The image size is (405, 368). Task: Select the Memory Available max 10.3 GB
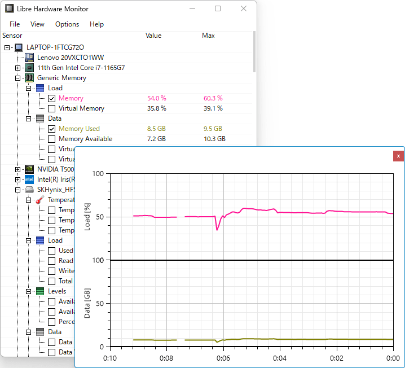pyautogui.click(x=215, y=139)
